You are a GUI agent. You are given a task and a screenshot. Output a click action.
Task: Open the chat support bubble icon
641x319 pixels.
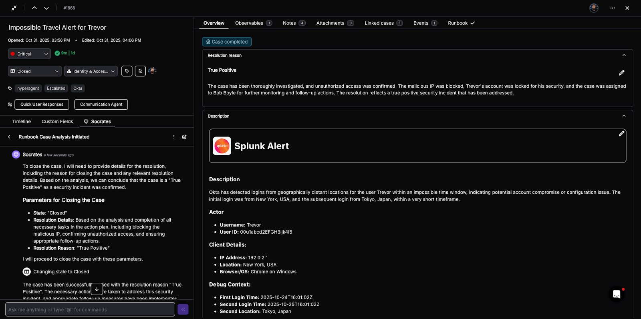617,295
